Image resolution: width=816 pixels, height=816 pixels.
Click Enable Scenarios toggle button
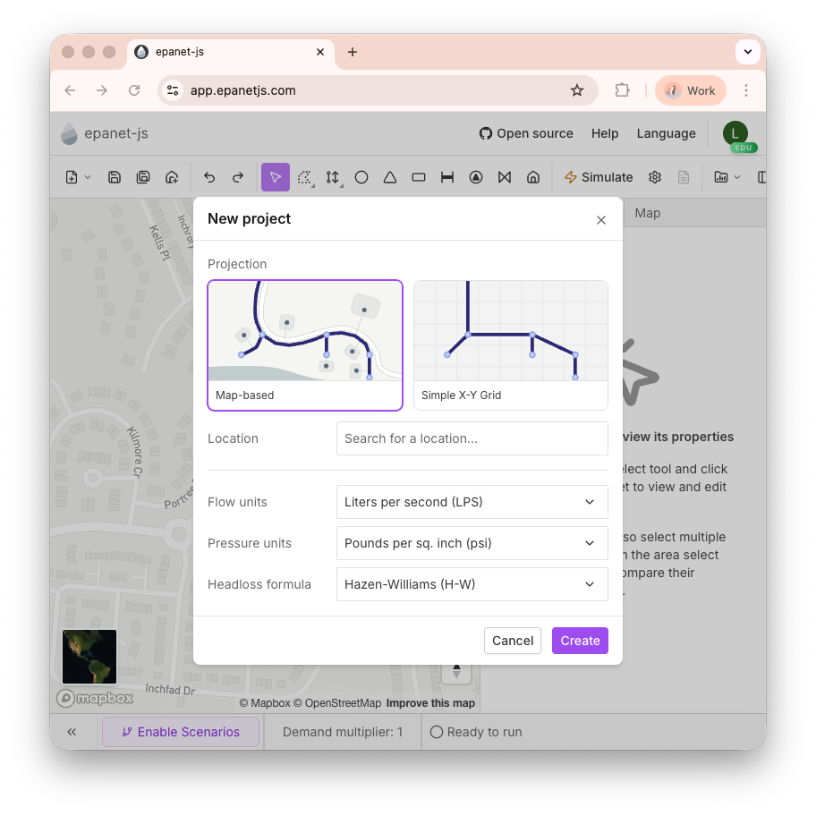coord(181,732)
